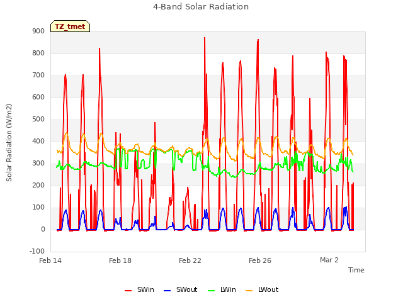Viewport: 403px width, 302px height.
Task: Click the 200 y-axis tick label
Action: 38,185
